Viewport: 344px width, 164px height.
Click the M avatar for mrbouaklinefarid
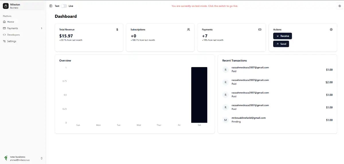225,120
